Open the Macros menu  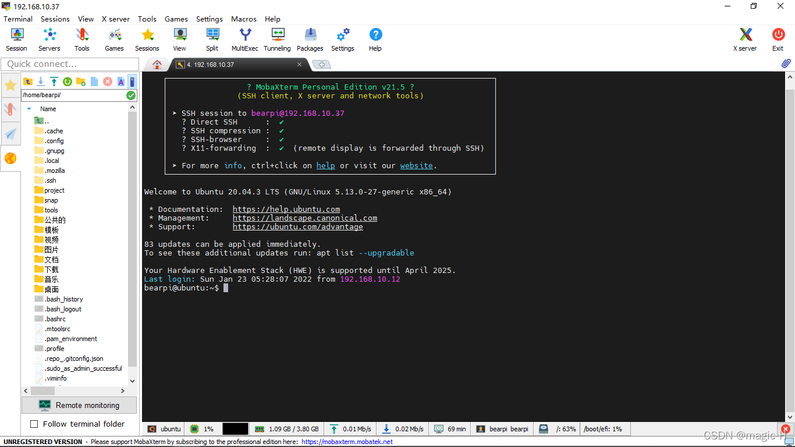pos(244,19)
